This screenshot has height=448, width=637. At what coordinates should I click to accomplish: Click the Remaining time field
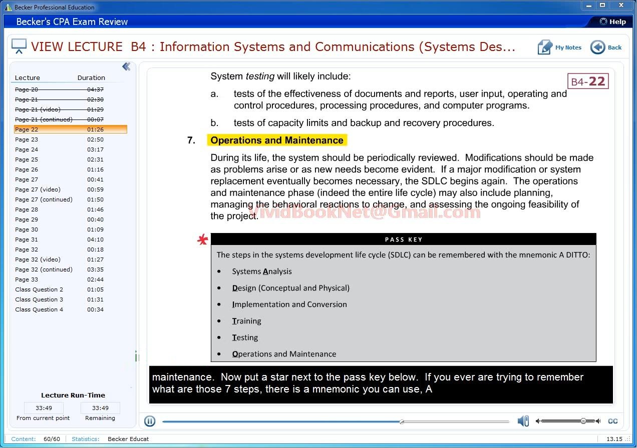(x=100, y=408)
